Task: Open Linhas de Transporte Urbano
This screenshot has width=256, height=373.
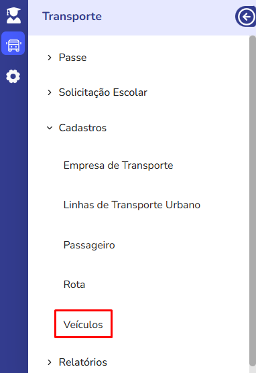Action: pos(132,205)
